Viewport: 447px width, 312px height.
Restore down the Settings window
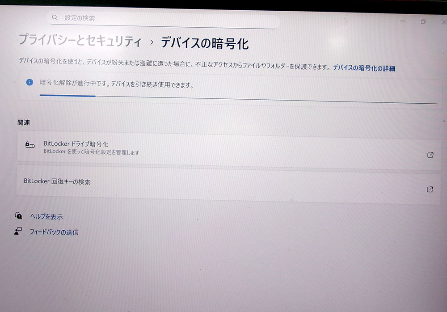[423, 21]
